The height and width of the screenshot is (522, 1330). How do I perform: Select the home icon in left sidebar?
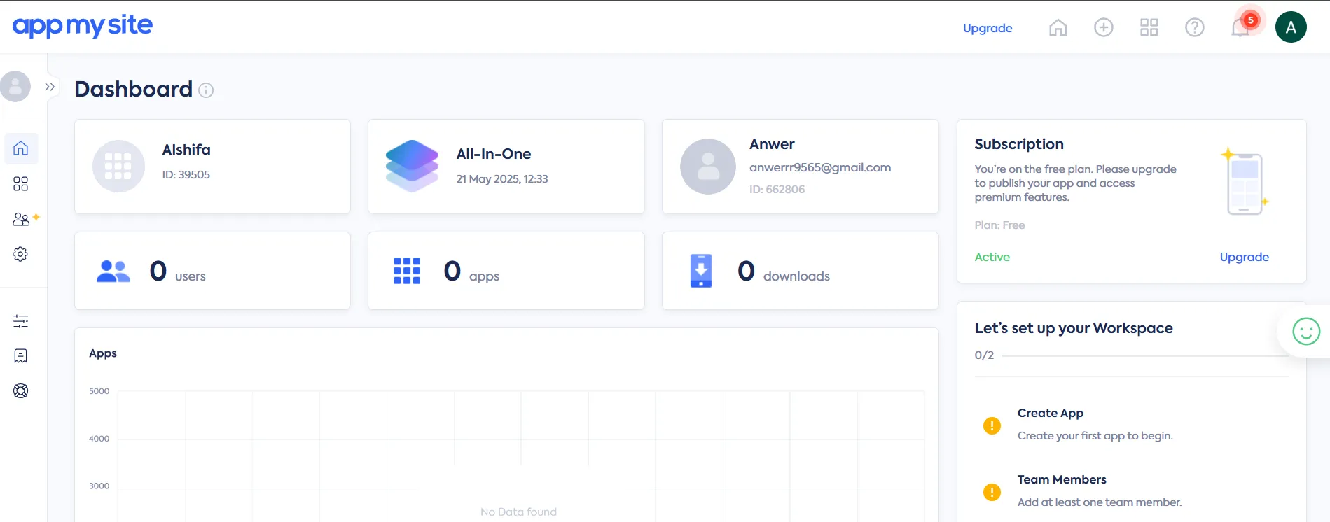coord(21,148)
